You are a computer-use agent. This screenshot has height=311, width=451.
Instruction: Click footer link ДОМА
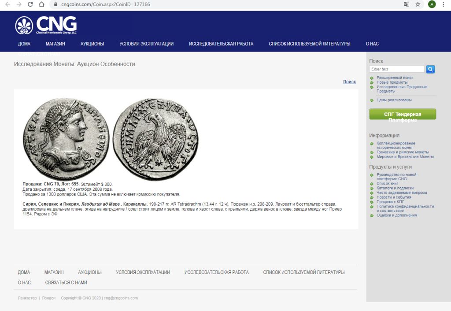[x=24, y=272]
